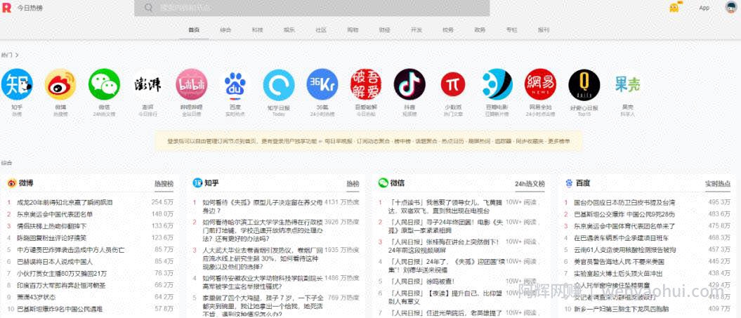Expand the 热门 section arrow
The height and width of the screenshot is (318, 741).
coord(17,55)
